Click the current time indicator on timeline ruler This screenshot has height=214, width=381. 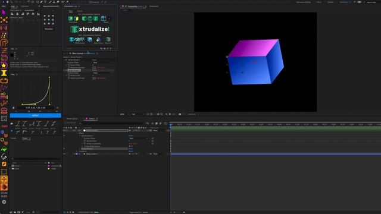click(x=171, y=124)
